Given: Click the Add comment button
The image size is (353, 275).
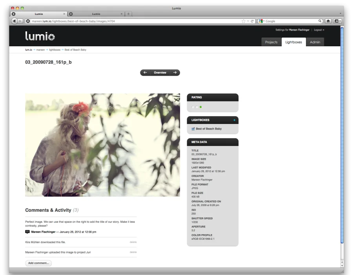Looking at the screenshot, I should 38,263.
